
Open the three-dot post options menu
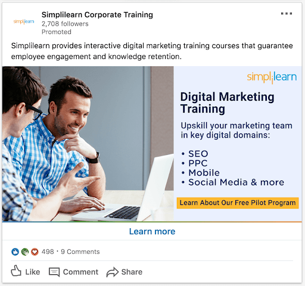287,14
